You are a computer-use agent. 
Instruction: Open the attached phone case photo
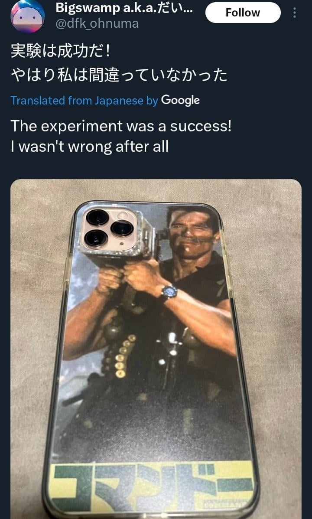[x=156, y=349]
